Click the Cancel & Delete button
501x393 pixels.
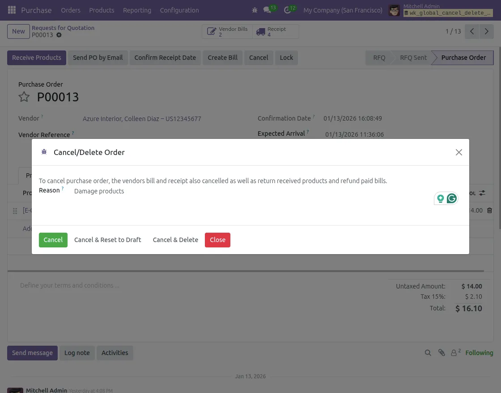tap(175, 240)
